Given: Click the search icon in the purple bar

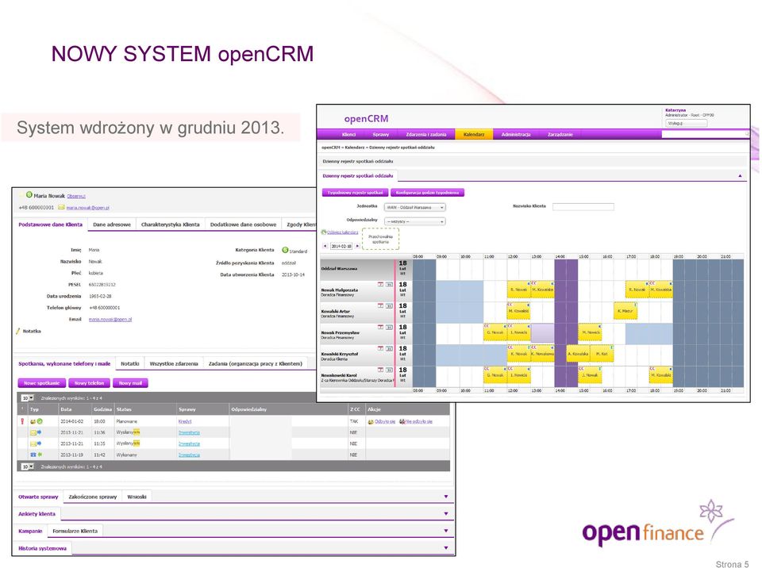Looking at the screenshot, I should (747, 133).
